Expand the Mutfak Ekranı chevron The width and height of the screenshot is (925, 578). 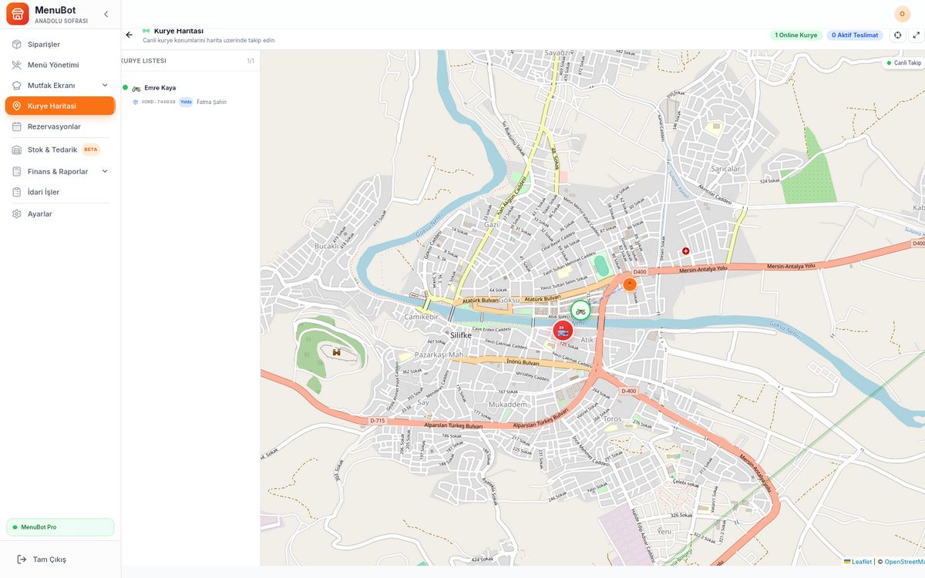[105, 85]
